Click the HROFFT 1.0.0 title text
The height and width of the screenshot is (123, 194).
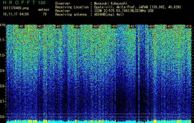tap(24, 2)
